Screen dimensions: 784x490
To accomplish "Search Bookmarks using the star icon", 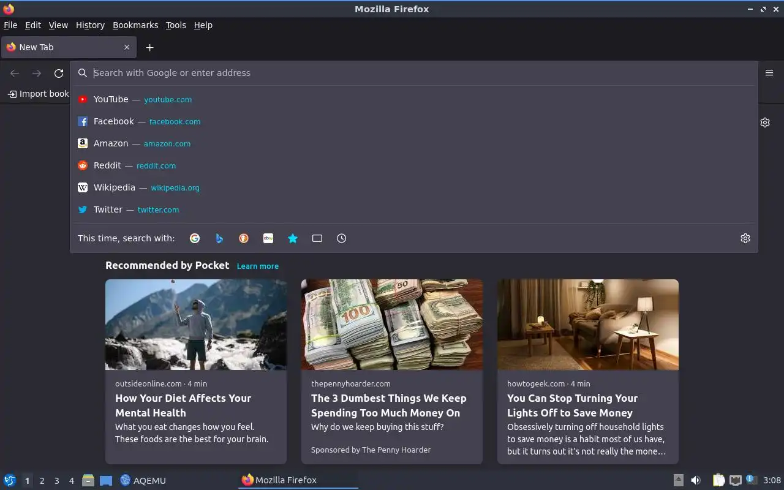I will 293,238.
